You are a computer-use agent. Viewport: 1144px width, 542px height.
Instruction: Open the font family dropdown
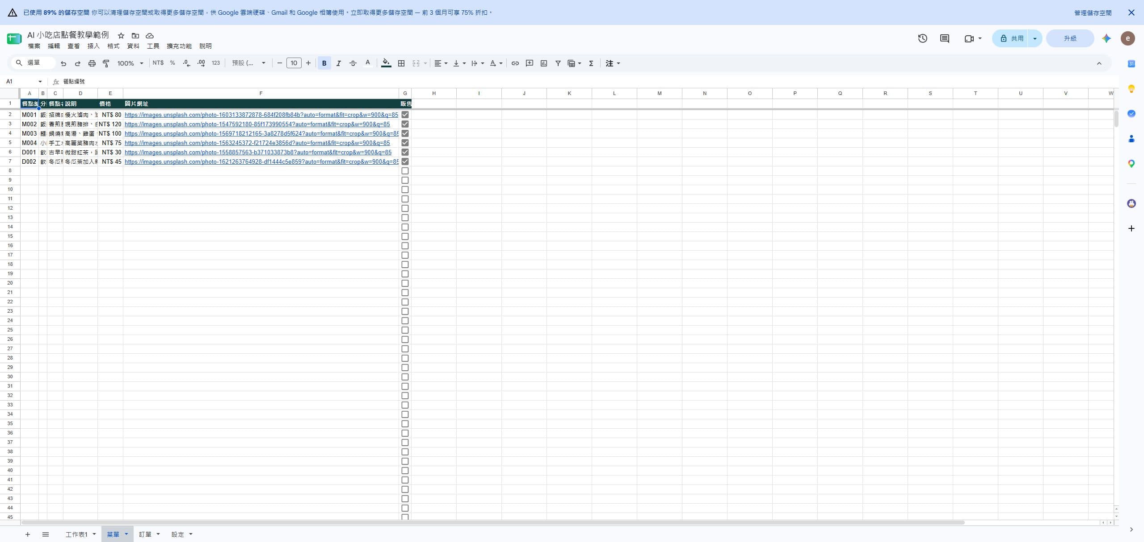(x=248, y=63)
